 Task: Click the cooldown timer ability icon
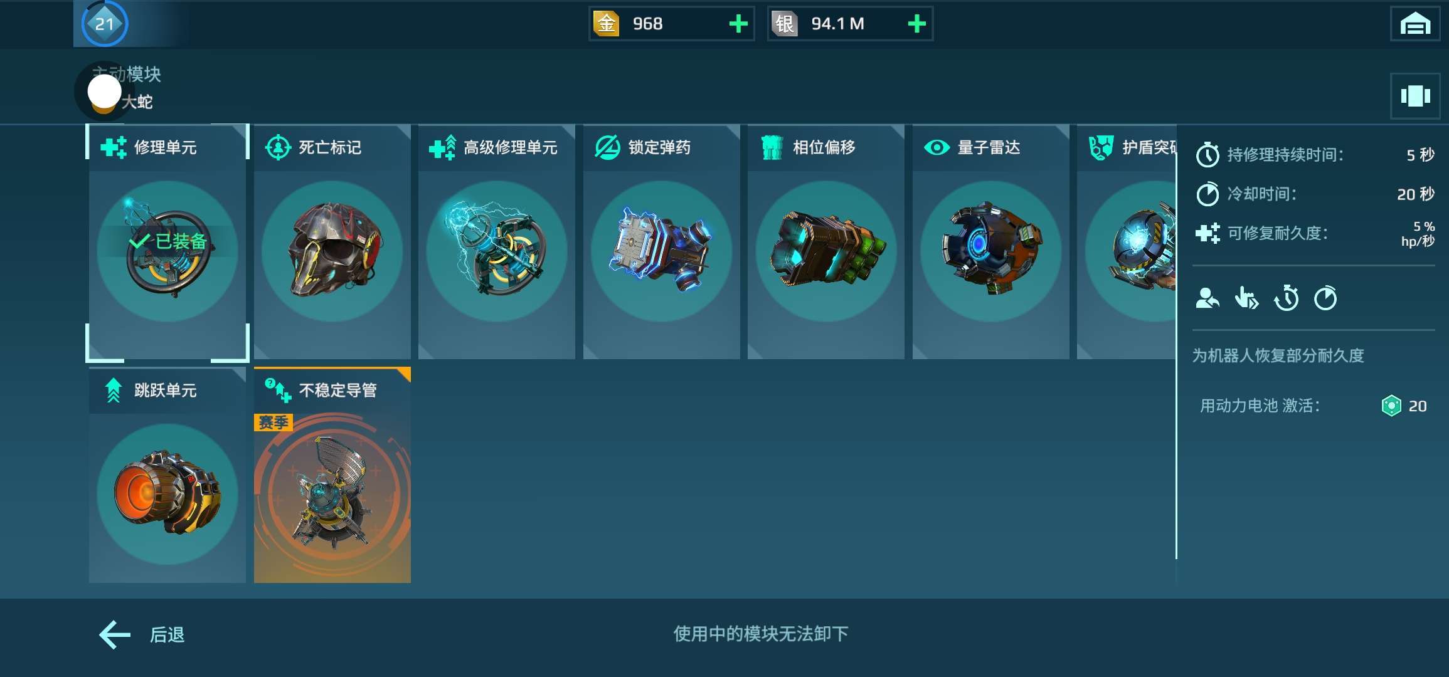click(1325, 298)
